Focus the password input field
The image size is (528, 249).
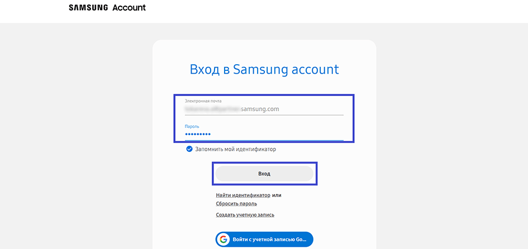point(279,135)
